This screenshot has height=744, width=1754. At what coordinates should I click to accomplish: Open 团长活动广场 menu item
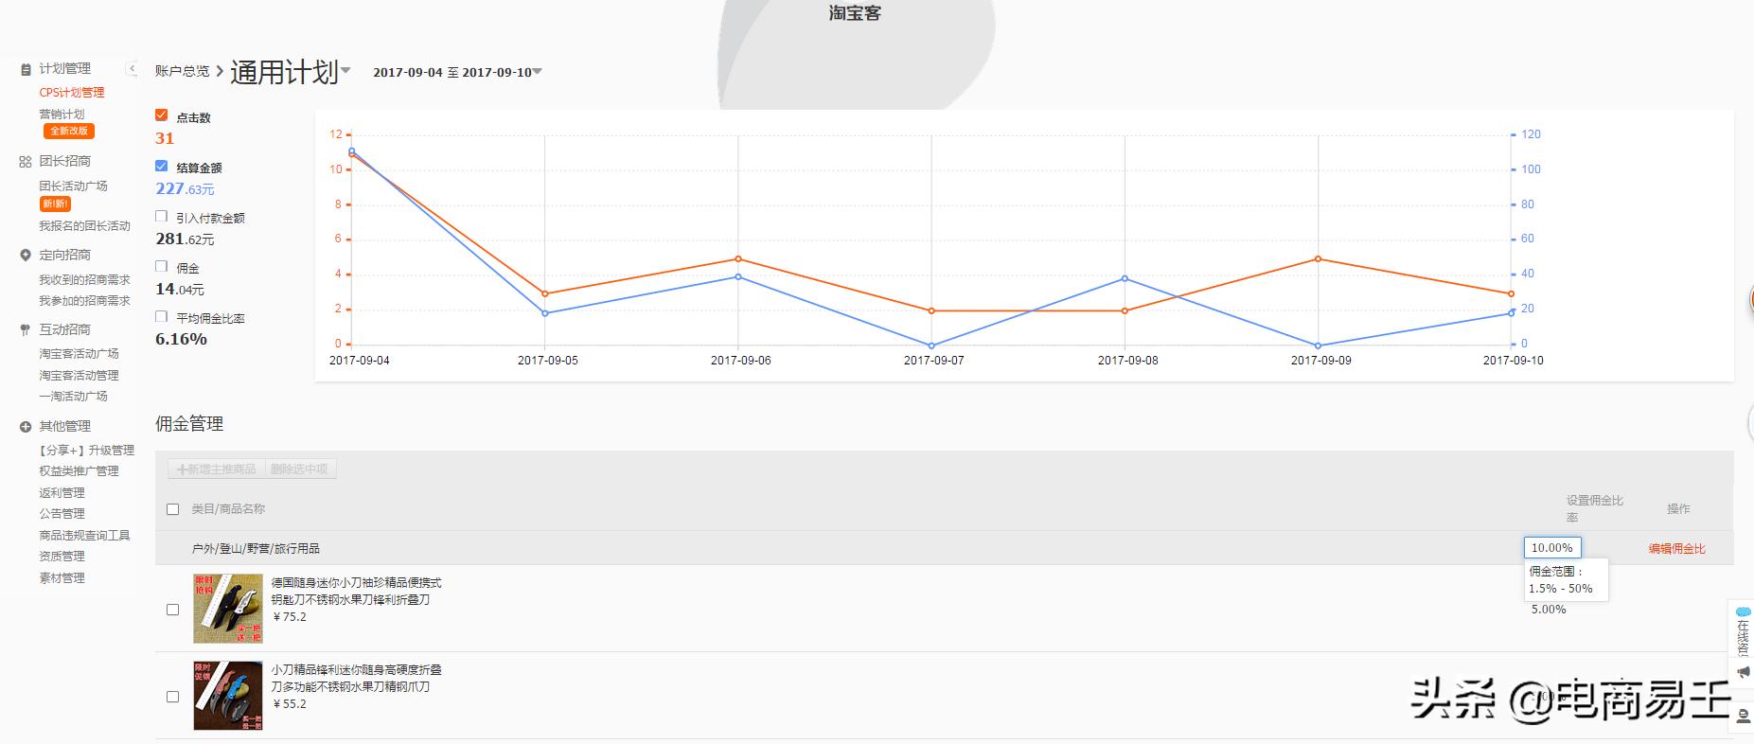click(73, 186)
